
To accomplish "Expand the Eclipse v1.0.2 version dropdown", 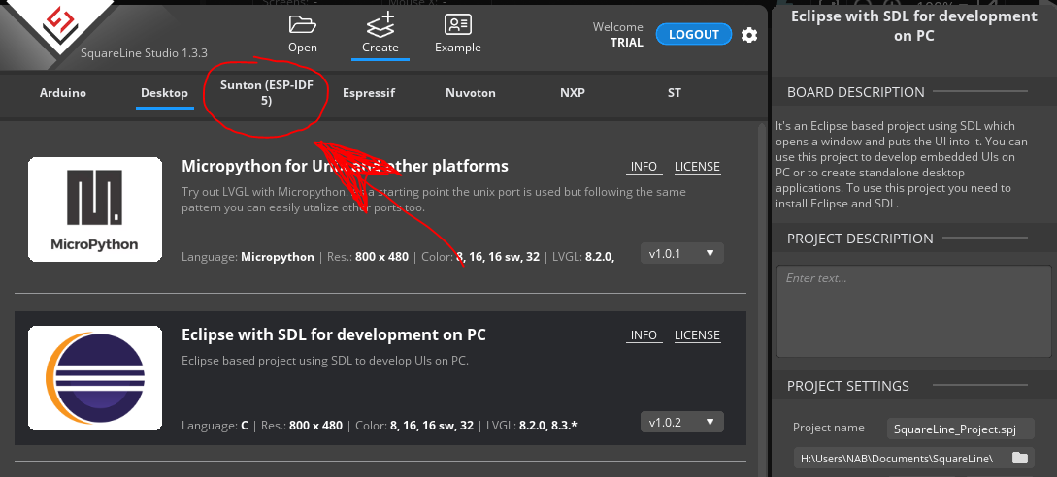I will click(x=681, y=422).
